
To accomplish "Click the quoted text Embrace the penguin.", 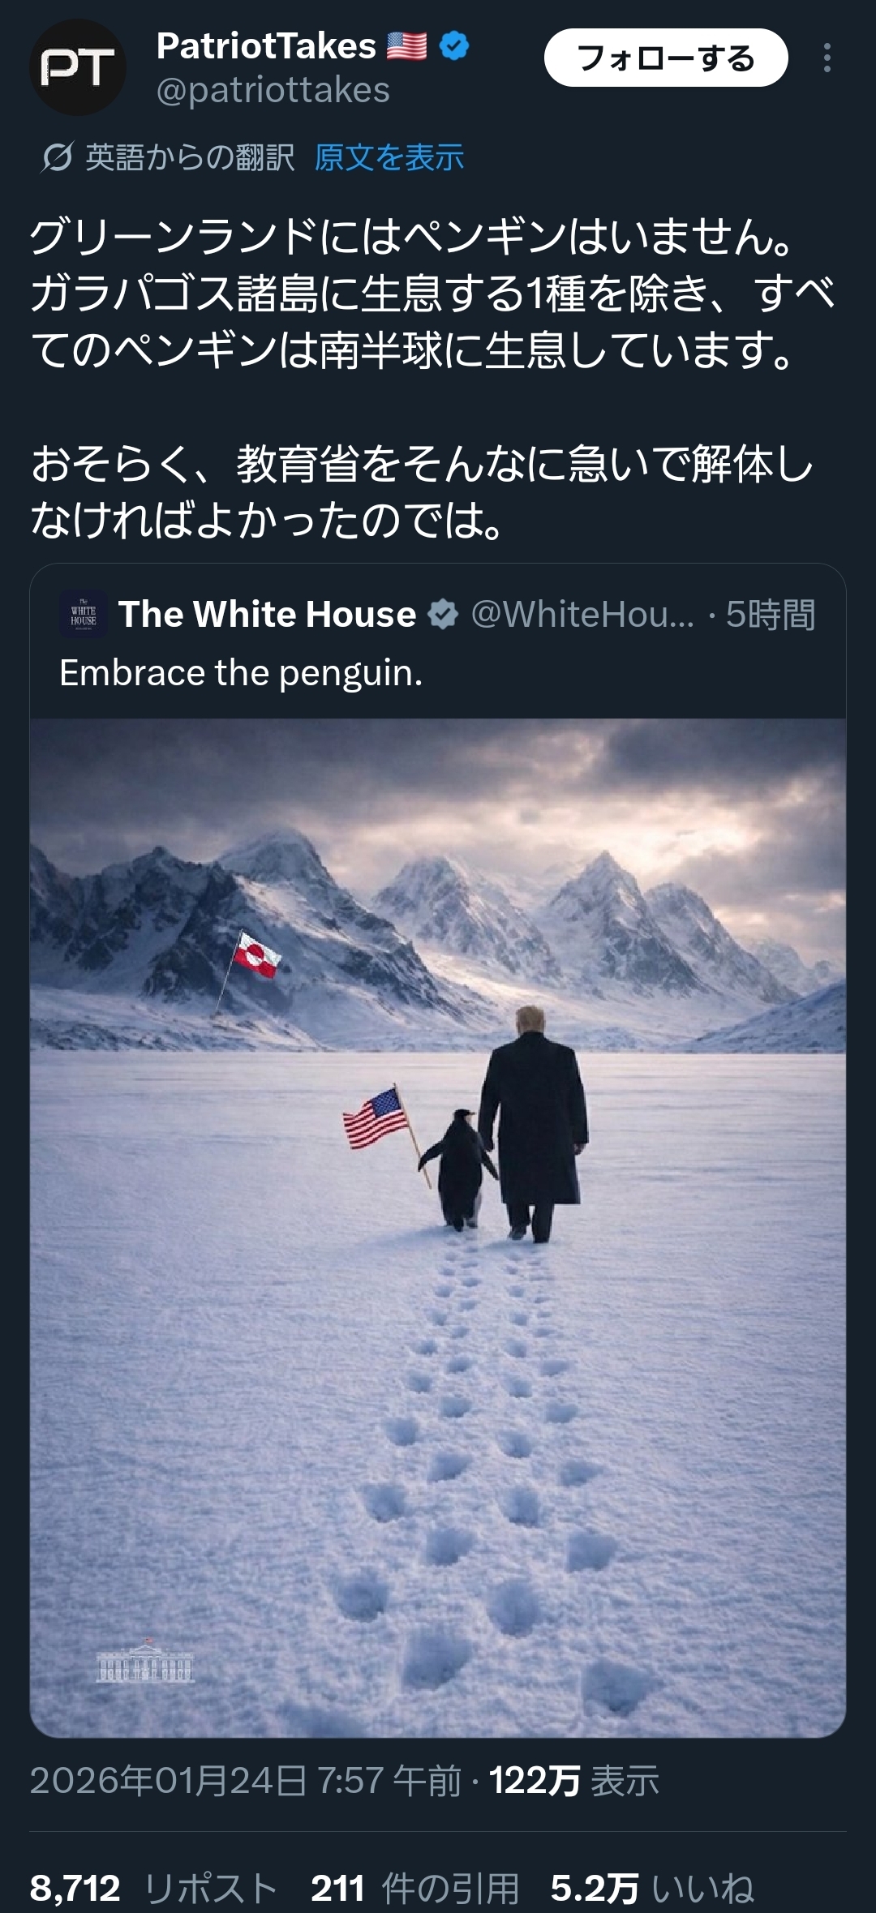I will (241, 673).
